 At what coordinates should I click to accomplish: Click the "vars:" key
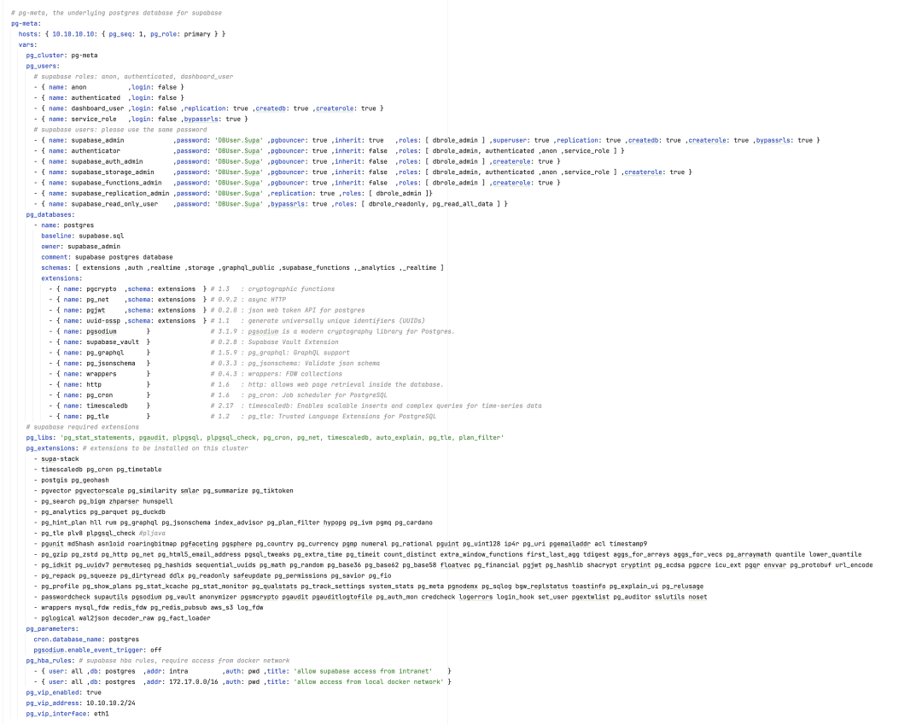27,44
